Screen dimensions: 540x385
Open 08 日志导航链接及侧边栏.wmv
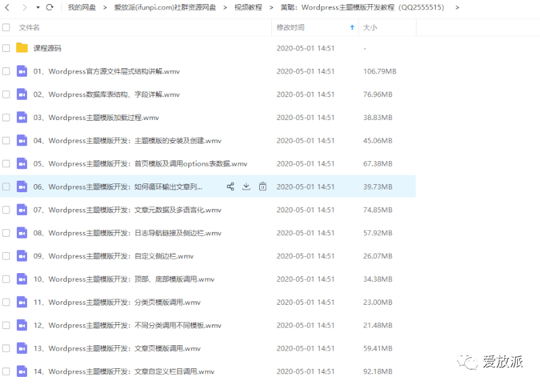click(128, 233)
